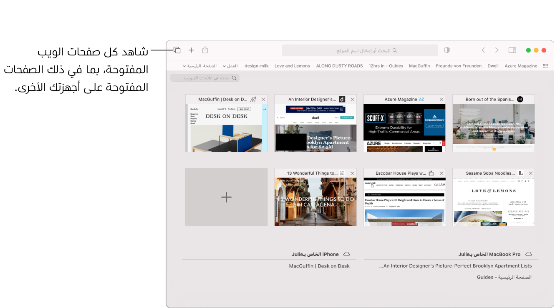Click the Share toolbar icon
This screenshot has height=308, width=555.
click(x=205, y=50)
